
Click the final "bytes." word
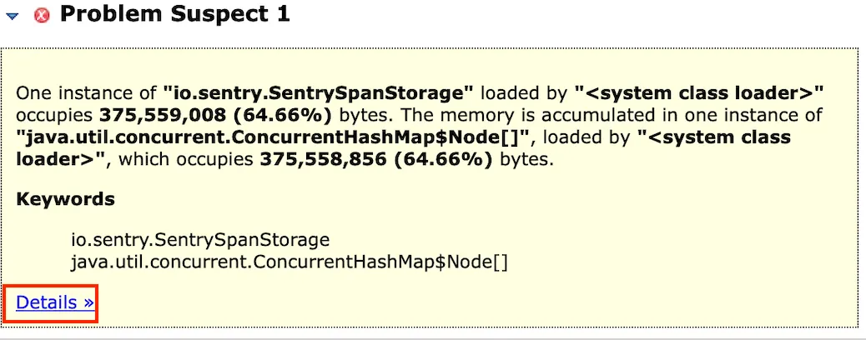tap(526, 159)
